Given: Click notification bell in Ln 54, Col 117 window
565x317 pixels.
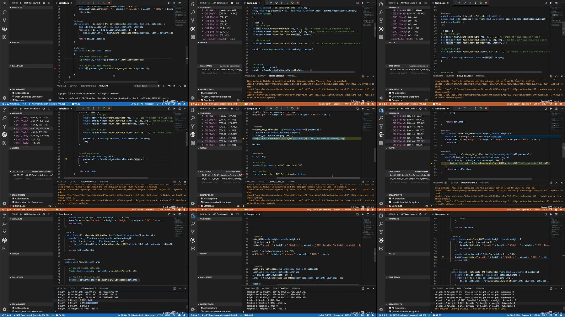Looking at the screenshot, I should click(373, 315).
